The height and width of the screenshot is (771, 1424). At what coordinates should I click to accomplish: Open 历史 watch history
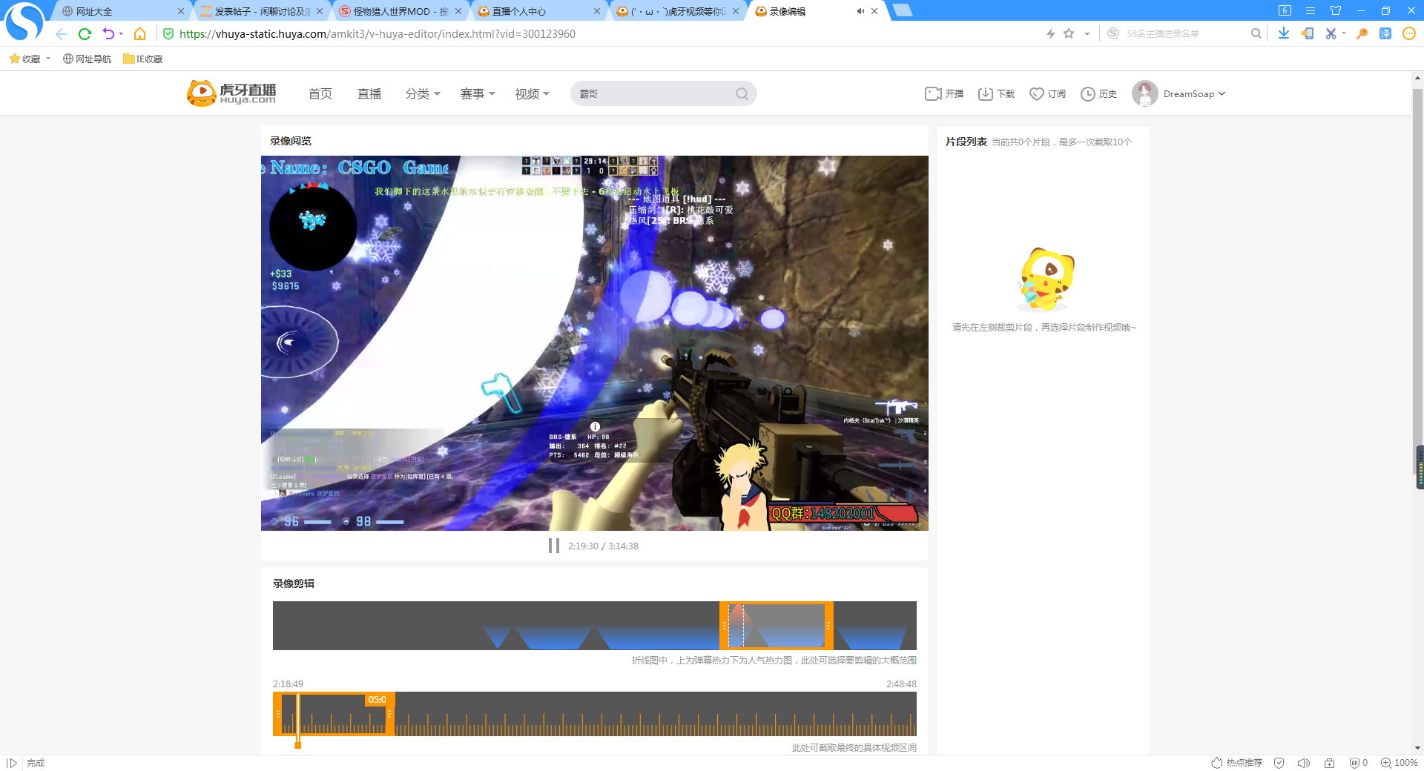tap(1098, 93)
